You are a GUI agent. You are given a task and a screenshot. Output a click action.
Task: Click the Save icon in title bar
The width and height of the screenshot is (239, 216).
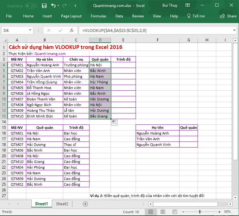(44, 6)
